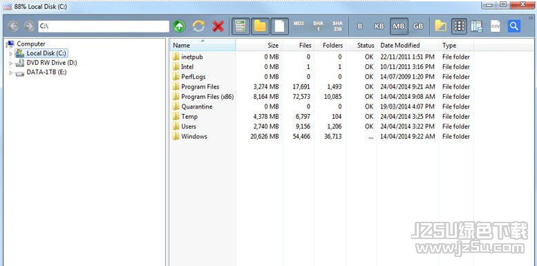Click the 20,626 MB size value
The image size is (537, 266).
point(265,136)
